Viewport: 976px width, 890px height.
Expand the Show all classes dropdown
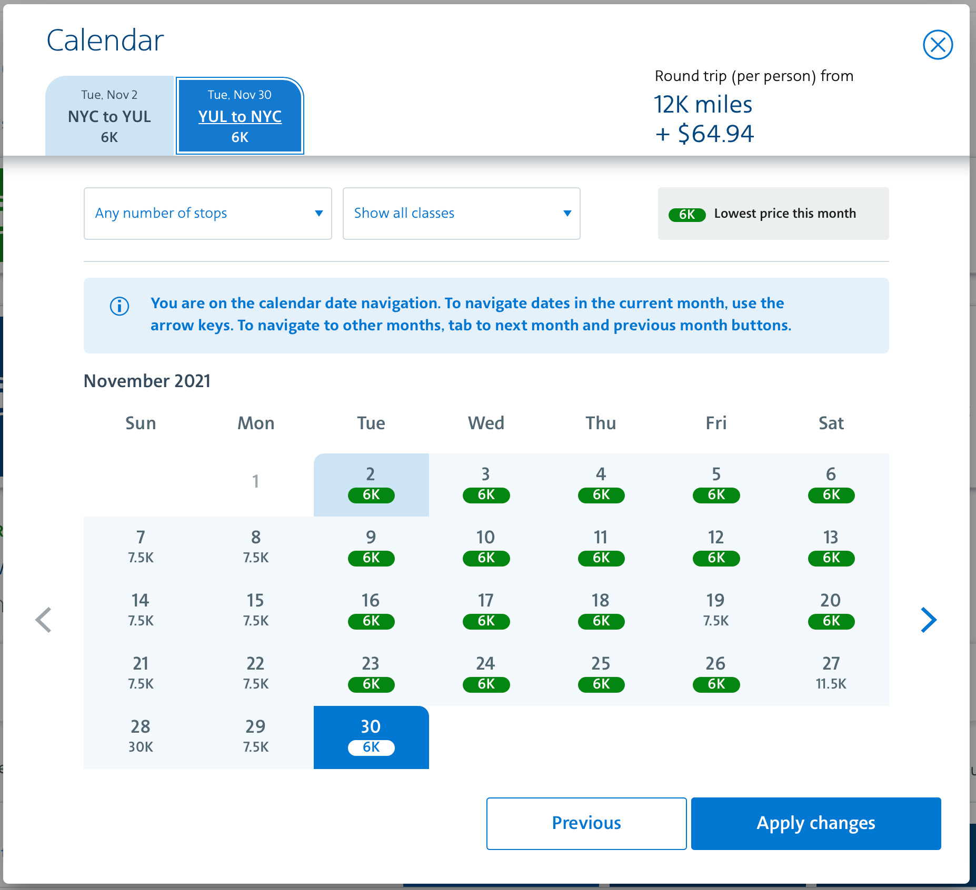(x=462, y=214)
